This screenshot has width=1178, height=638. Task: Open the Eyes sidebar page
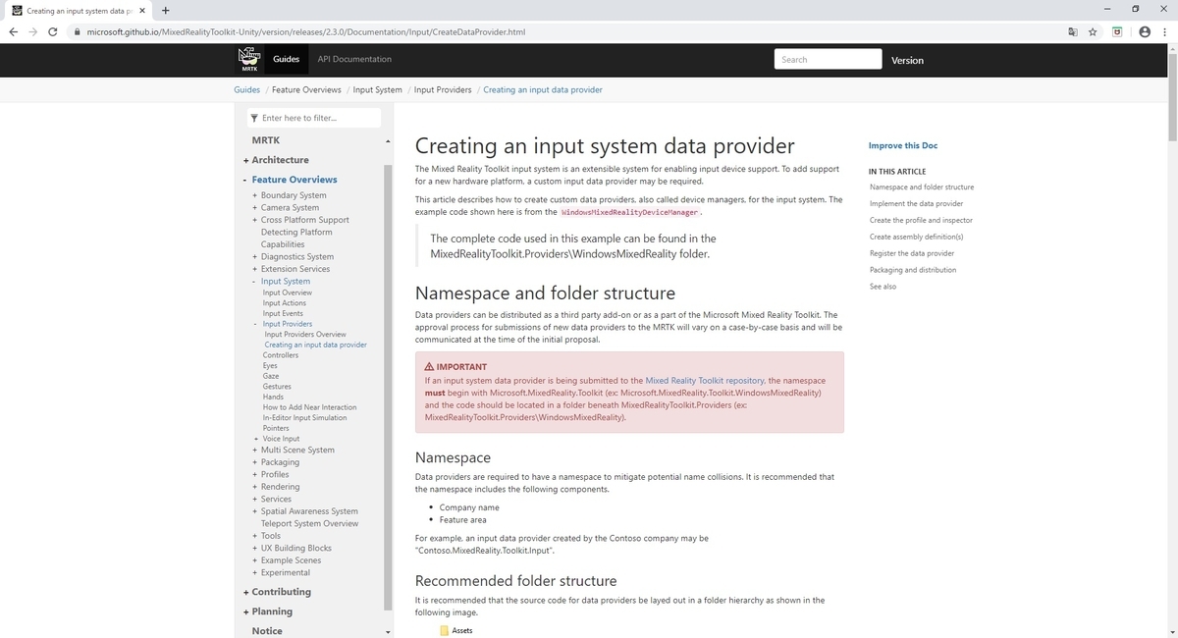tap(270, 365)
